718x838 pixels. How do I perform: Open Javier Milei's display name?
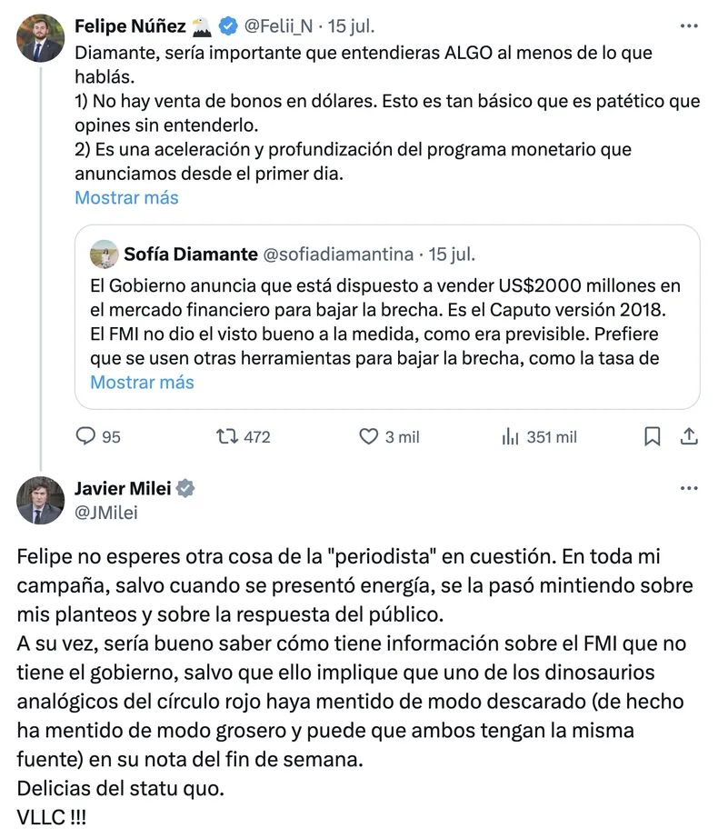click(122, 489)
